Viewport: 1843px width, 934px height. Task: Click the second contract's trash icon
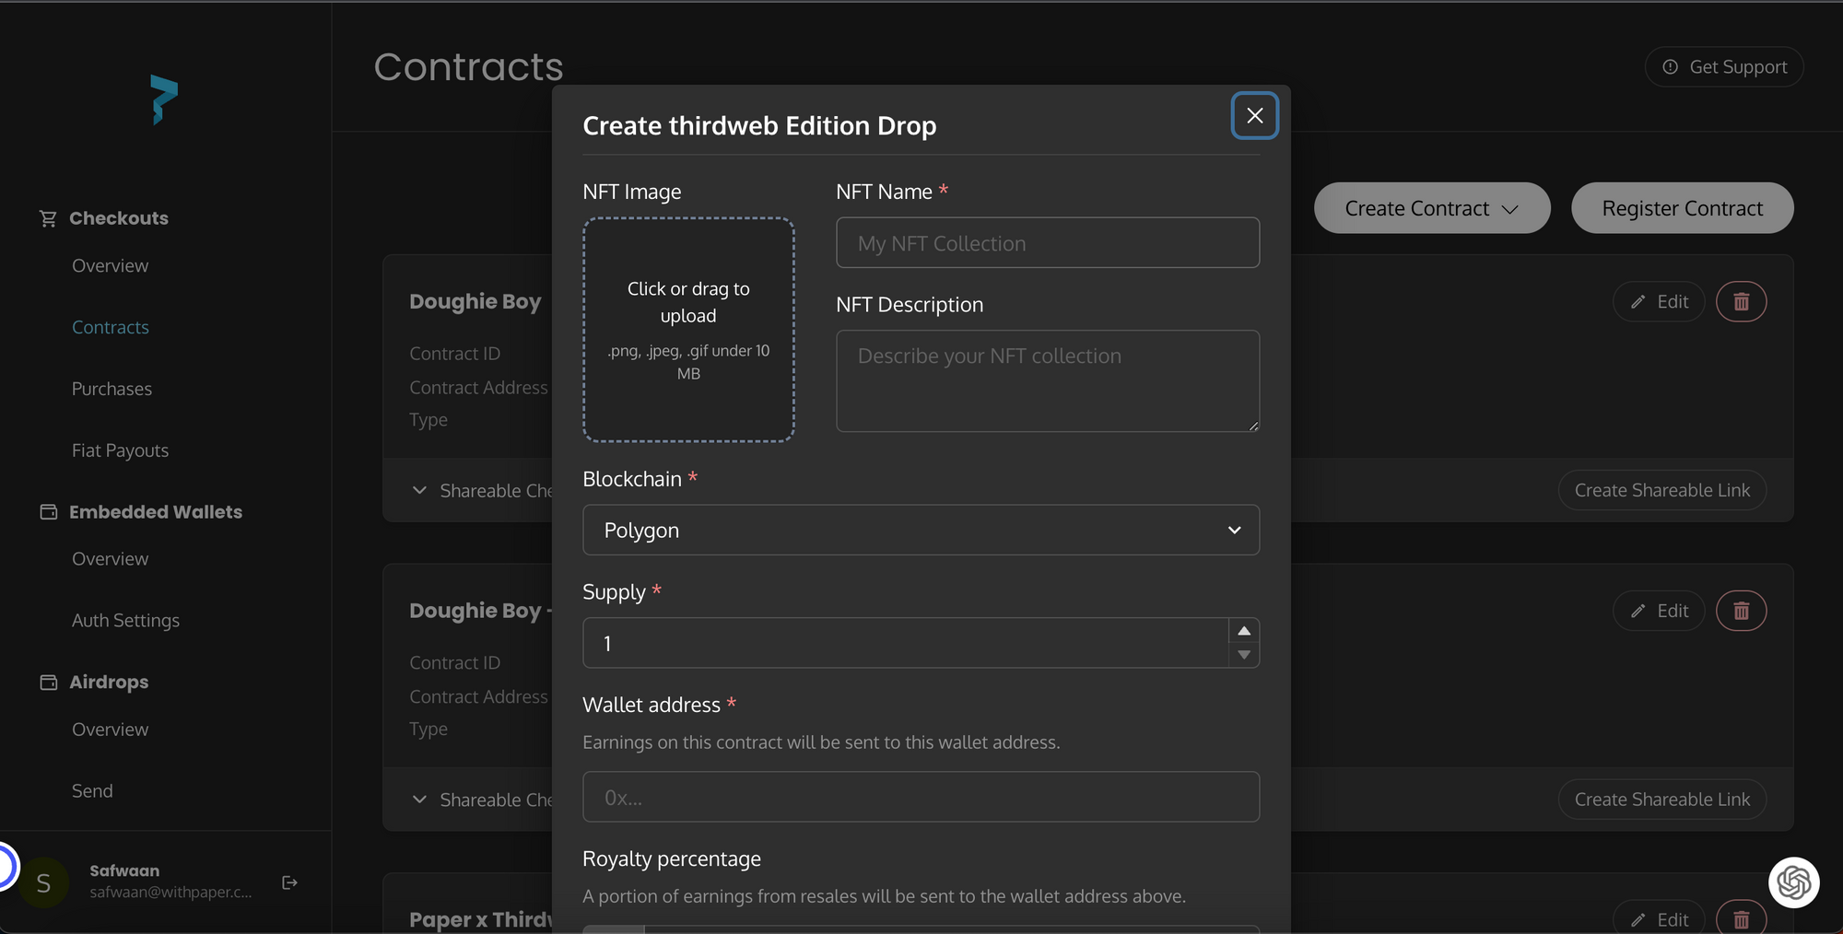pos(1742,610)
